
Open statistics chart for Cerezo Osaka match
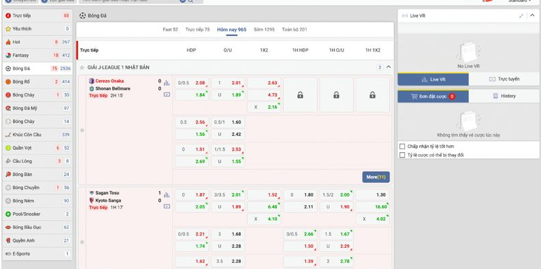[167, 83]
